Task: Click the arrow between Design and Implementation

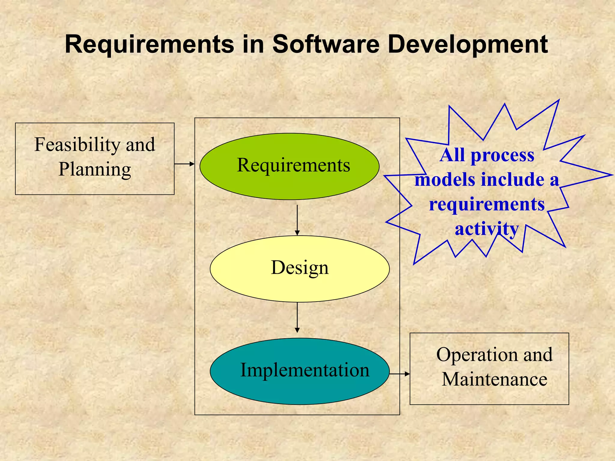Action: 297,317
